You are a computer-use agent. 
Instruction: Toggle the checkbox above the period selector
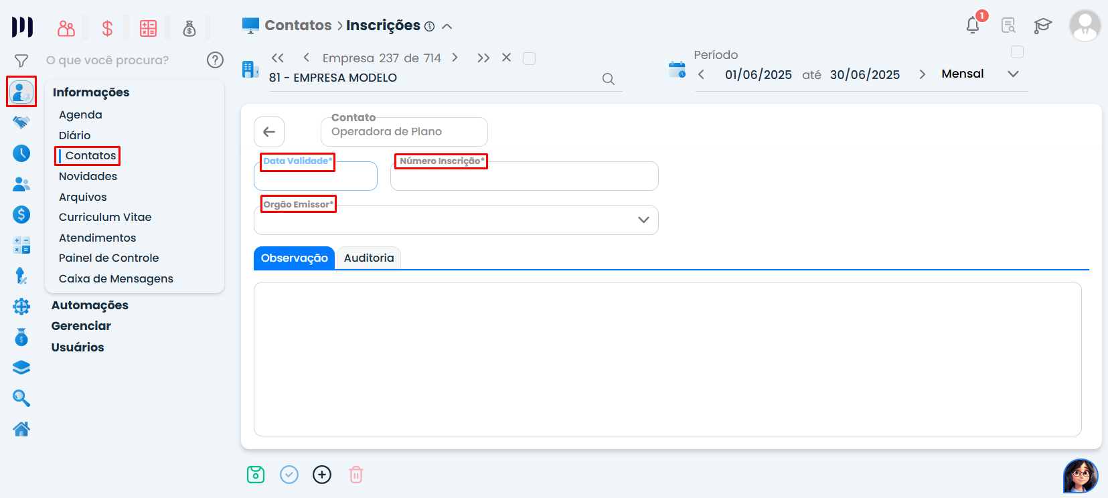pyautogui.click(x=1017, y=52)
